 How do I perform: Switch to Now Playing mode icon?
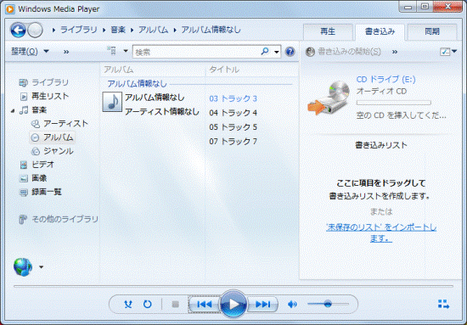[443, 304]
